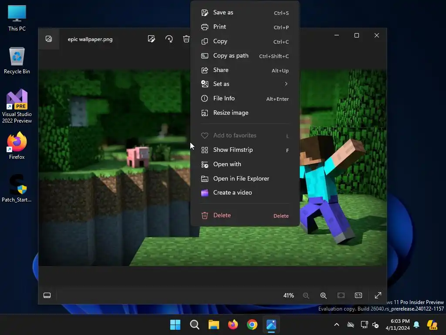446x335 pixels.
Task: Choose Resize image menu entry
Action: (x=245, y=113)
